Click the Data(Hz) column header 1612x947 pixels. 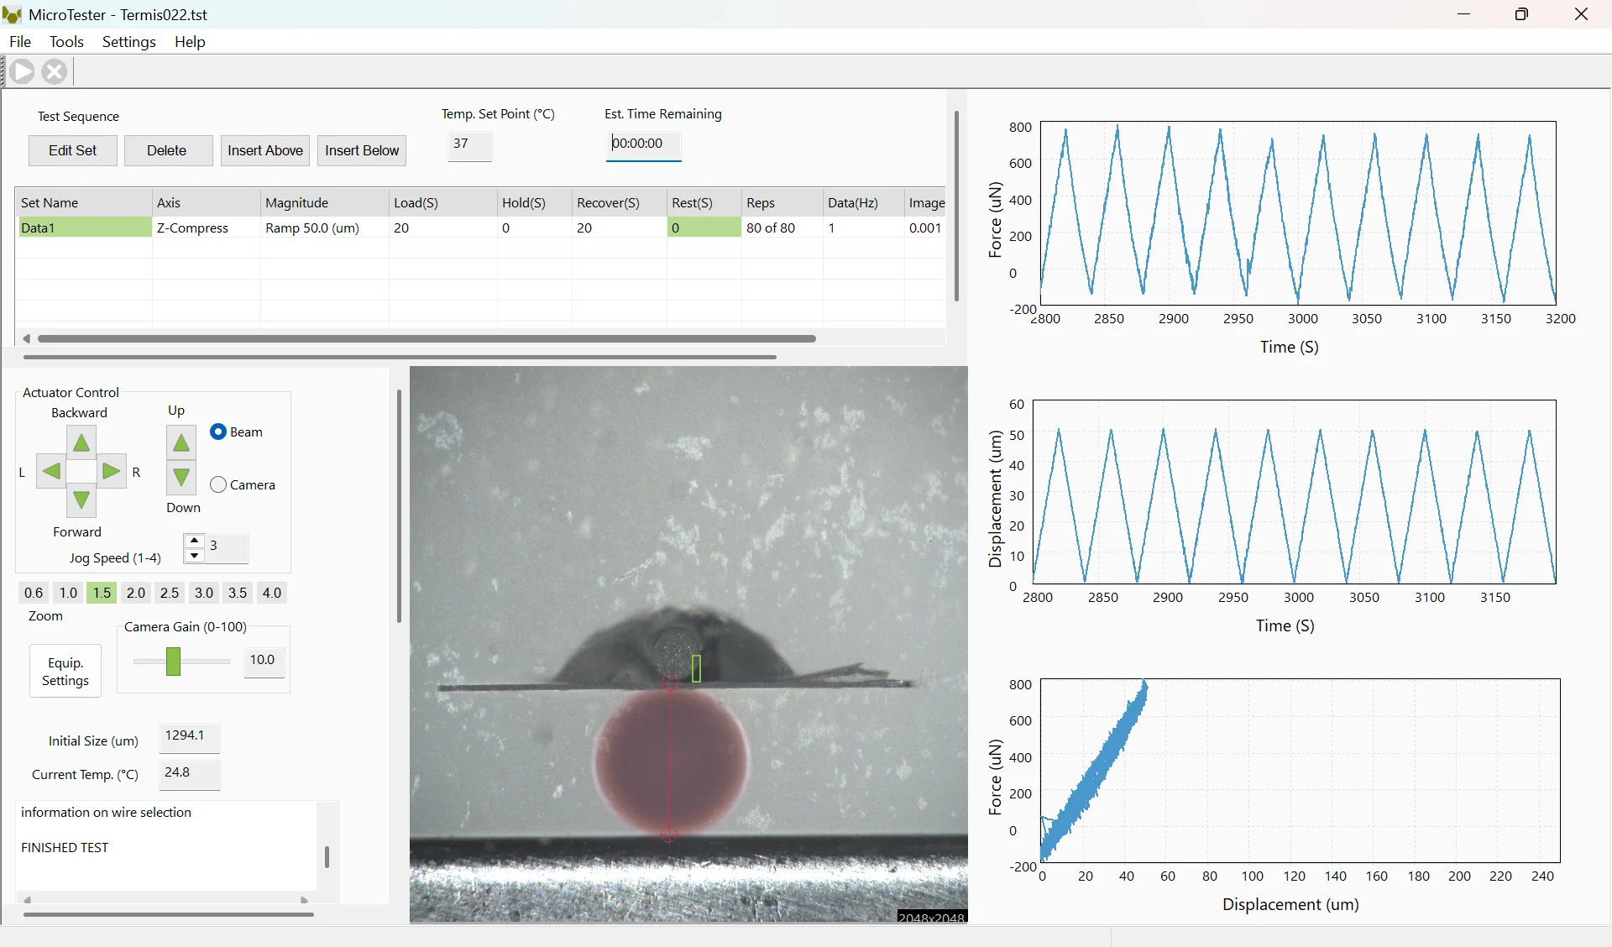tap(863, 202)
